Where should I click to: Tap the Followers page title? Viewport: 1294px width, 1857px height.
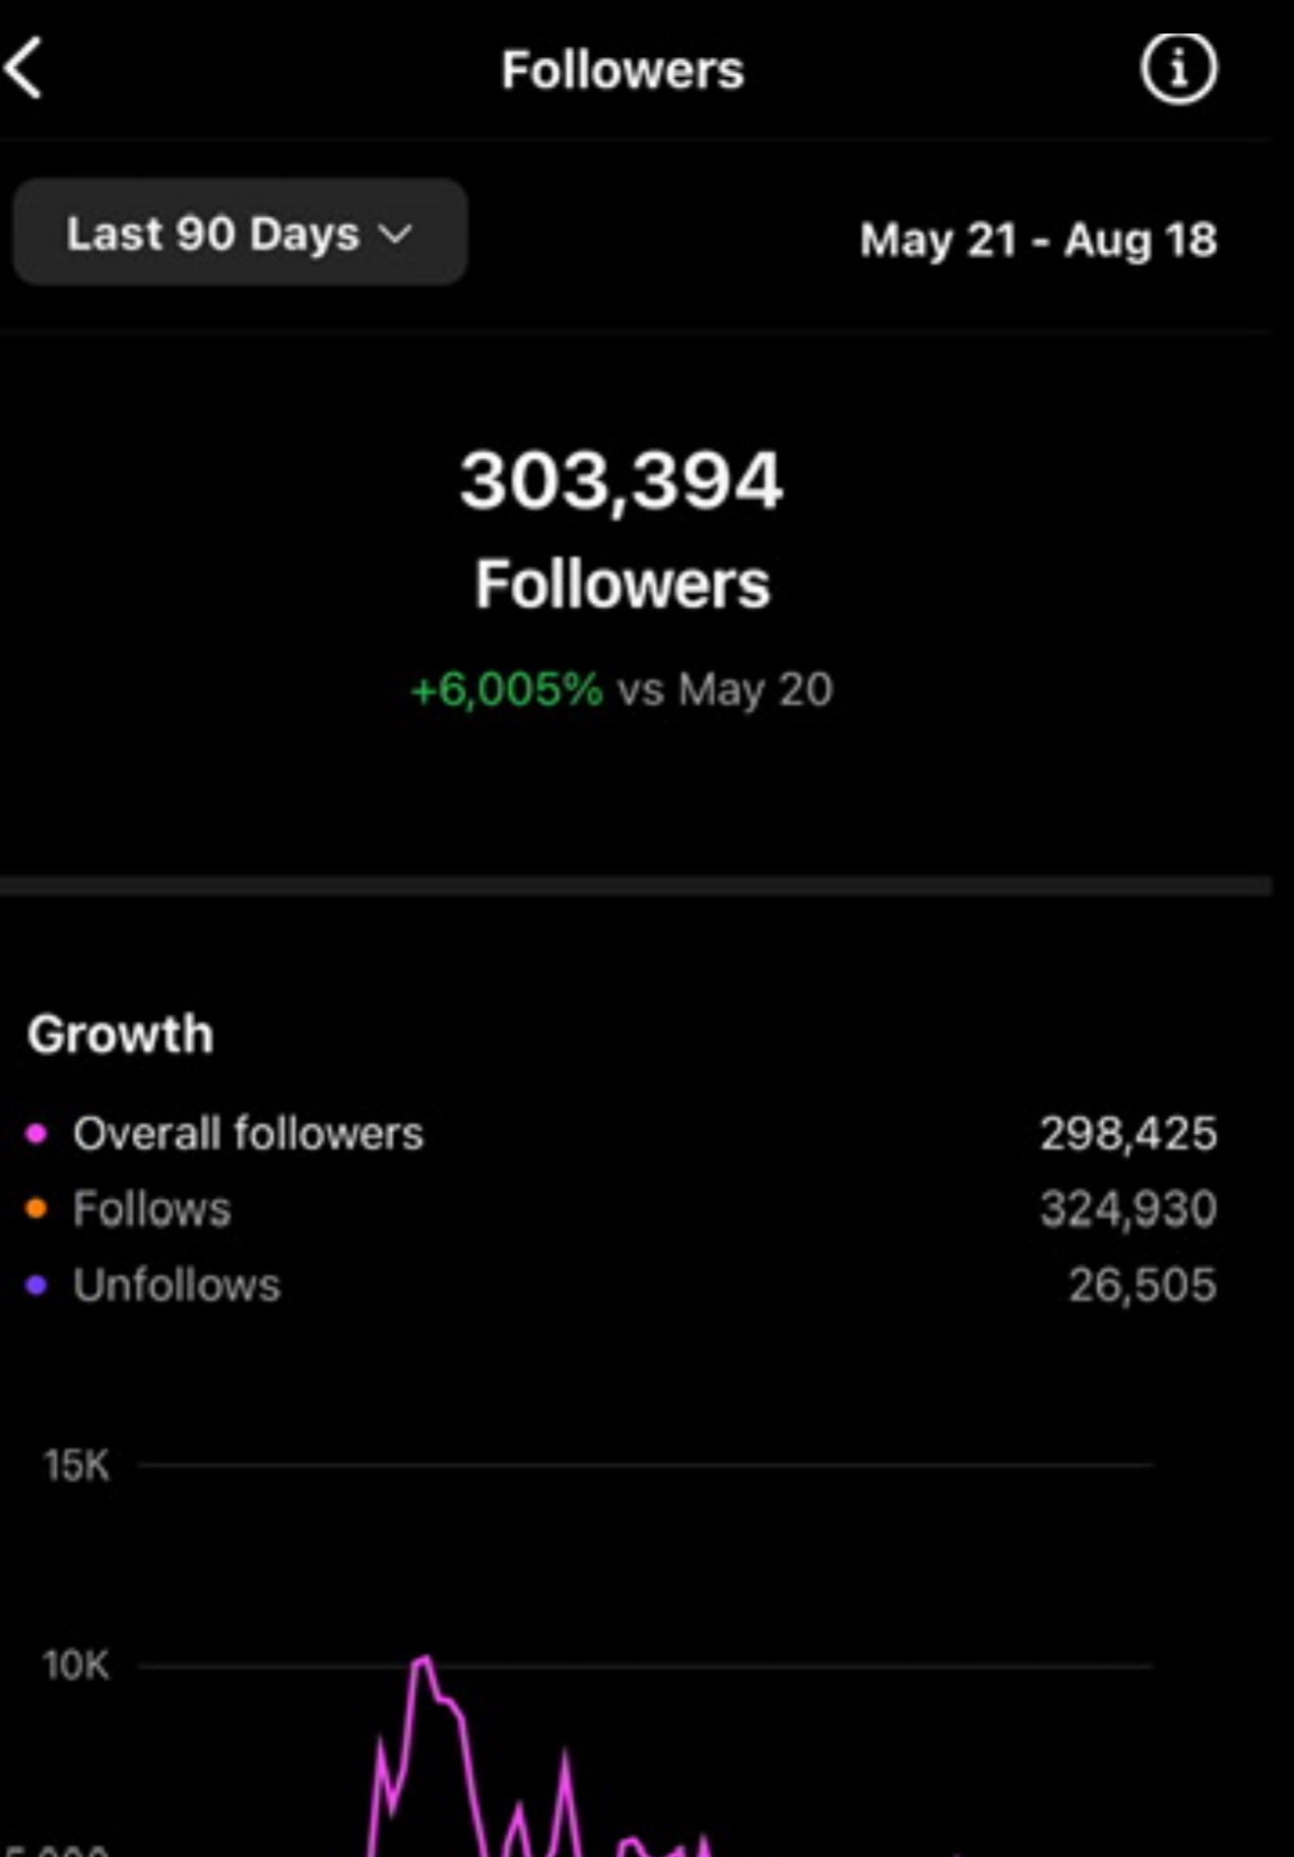(622, 70)
